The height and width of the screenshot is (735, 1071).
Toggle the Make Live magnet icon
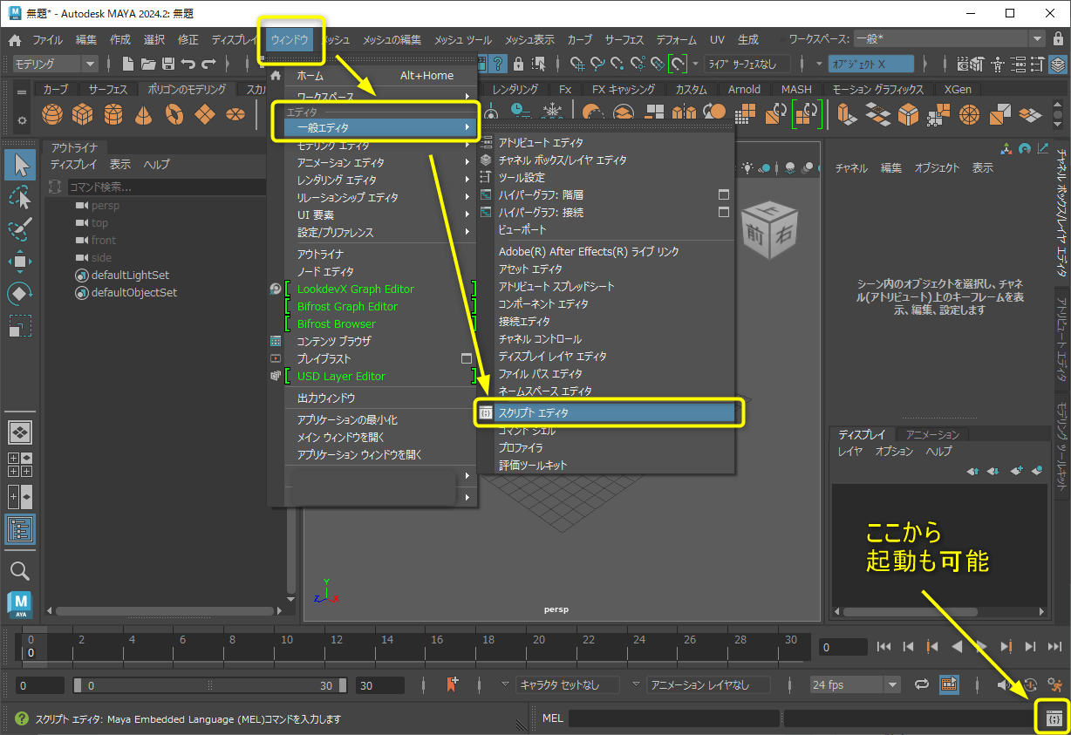678,64
